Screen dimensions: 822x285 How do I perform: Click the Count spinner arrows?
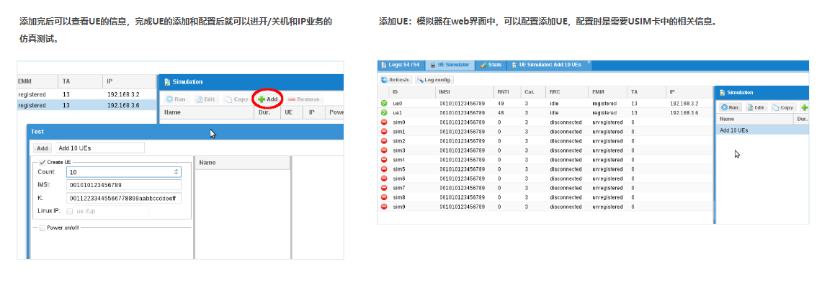click(x=176, y=172)
